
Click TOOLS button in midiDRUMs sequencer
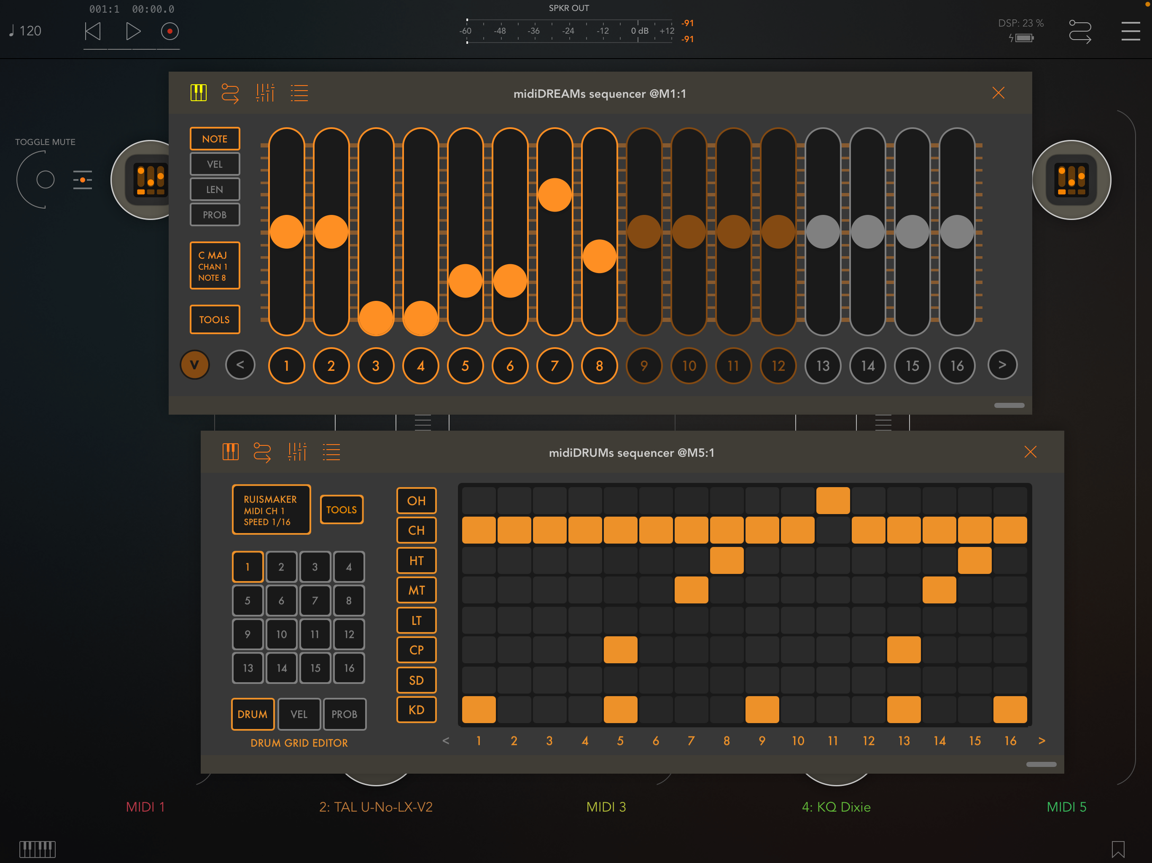(342, 509)
